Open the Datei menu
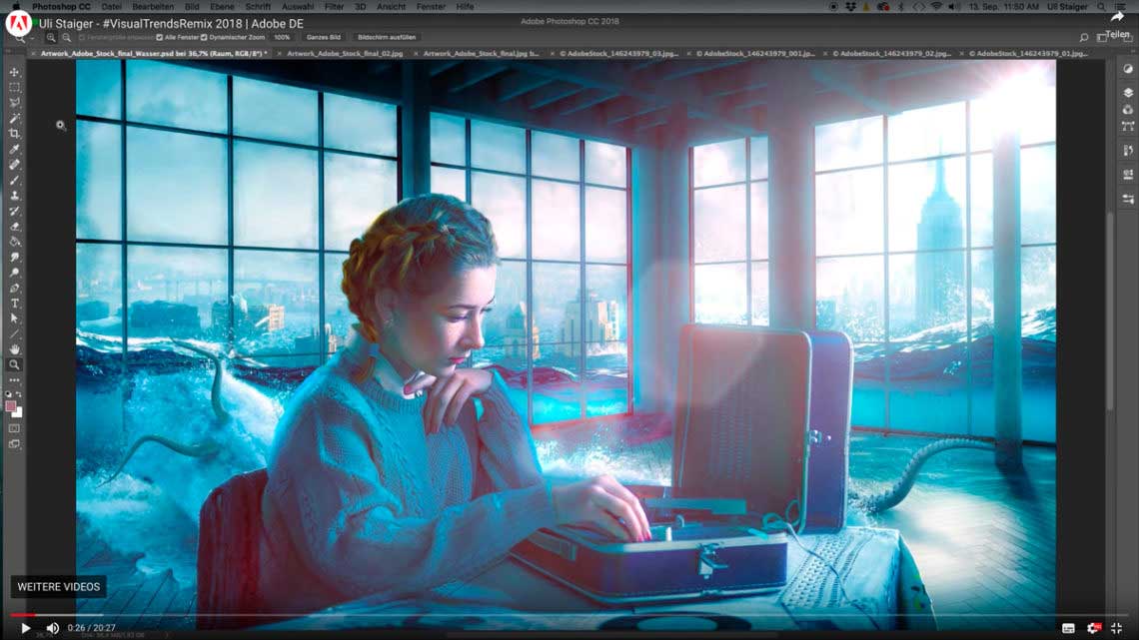This screenshot has width=1139, height=640. coord(111,7)
